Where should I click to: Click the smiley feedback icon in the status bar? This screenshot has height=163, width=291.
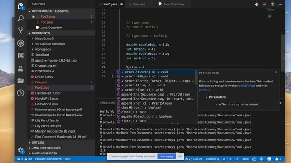click(x=269, y=159)
